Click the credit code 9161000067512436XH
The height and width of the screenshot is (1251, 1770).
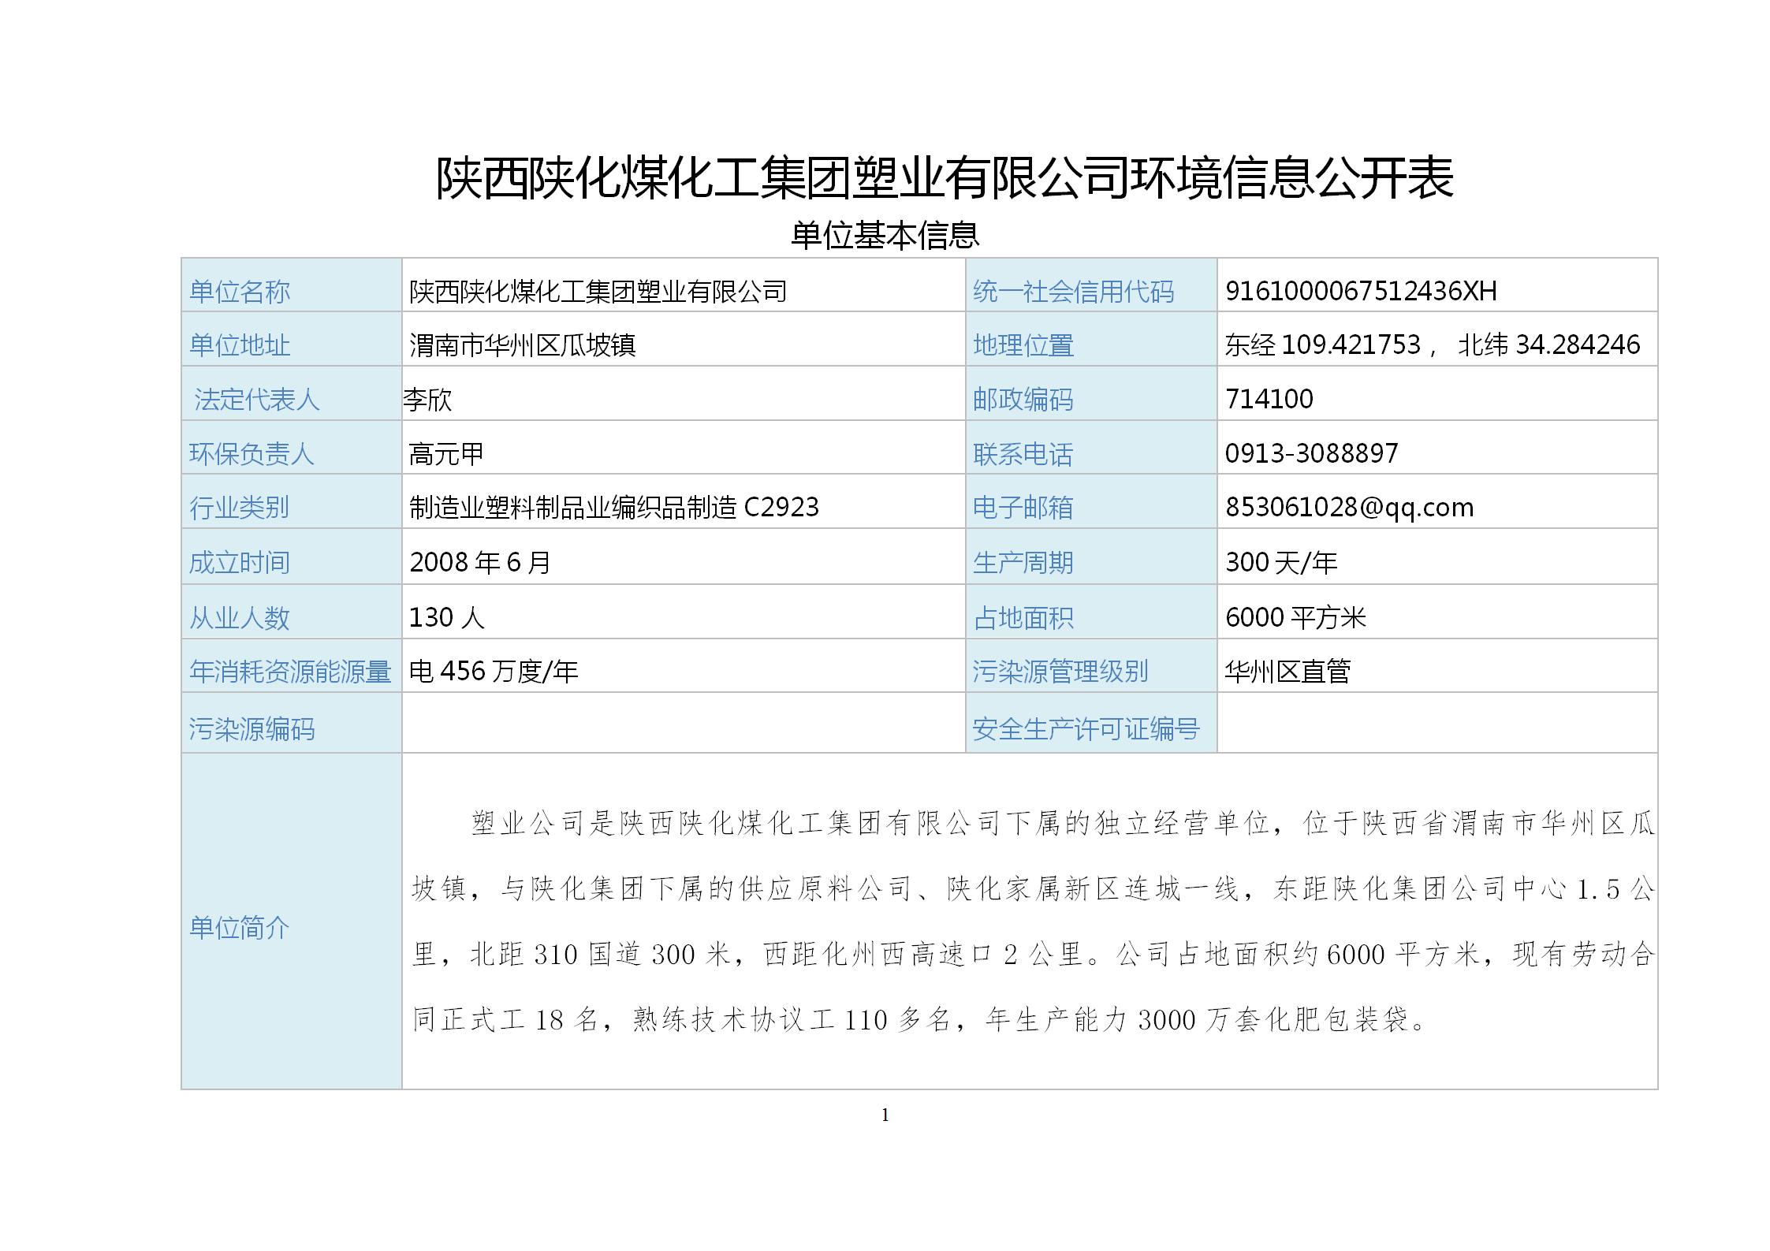coord(1360,291)
